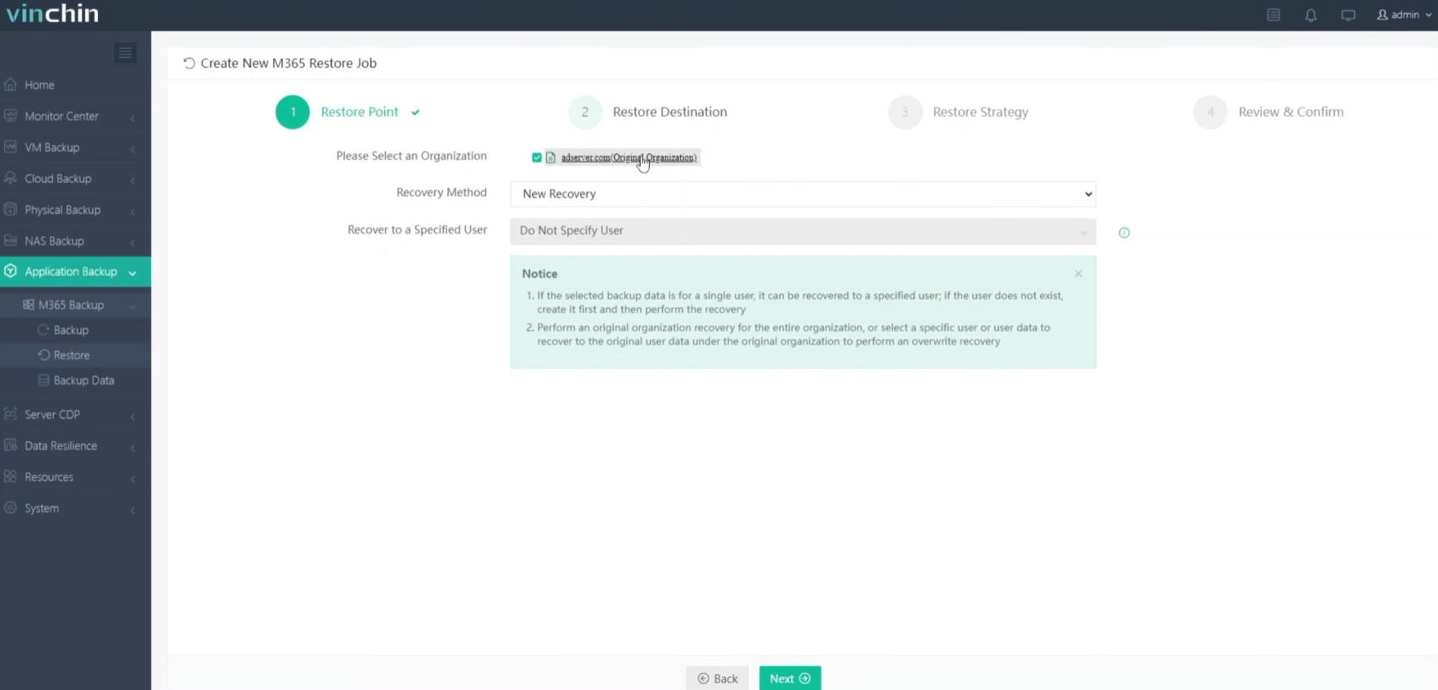Expand VM Backup chevron

click(132, 149)
